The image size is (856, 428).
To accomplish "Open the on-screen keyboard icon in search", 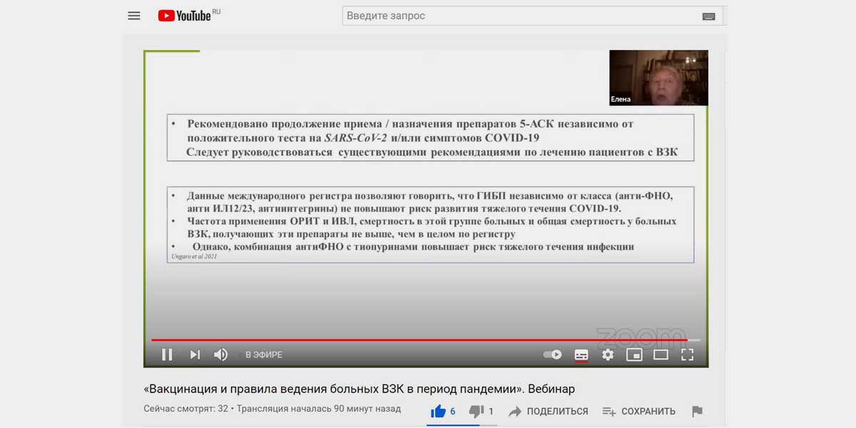I will point(708,16).
